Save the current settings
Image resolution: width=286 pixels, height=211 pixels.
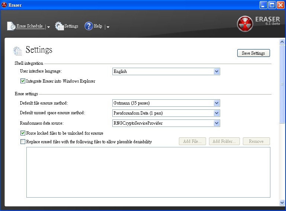coord(253,53)
